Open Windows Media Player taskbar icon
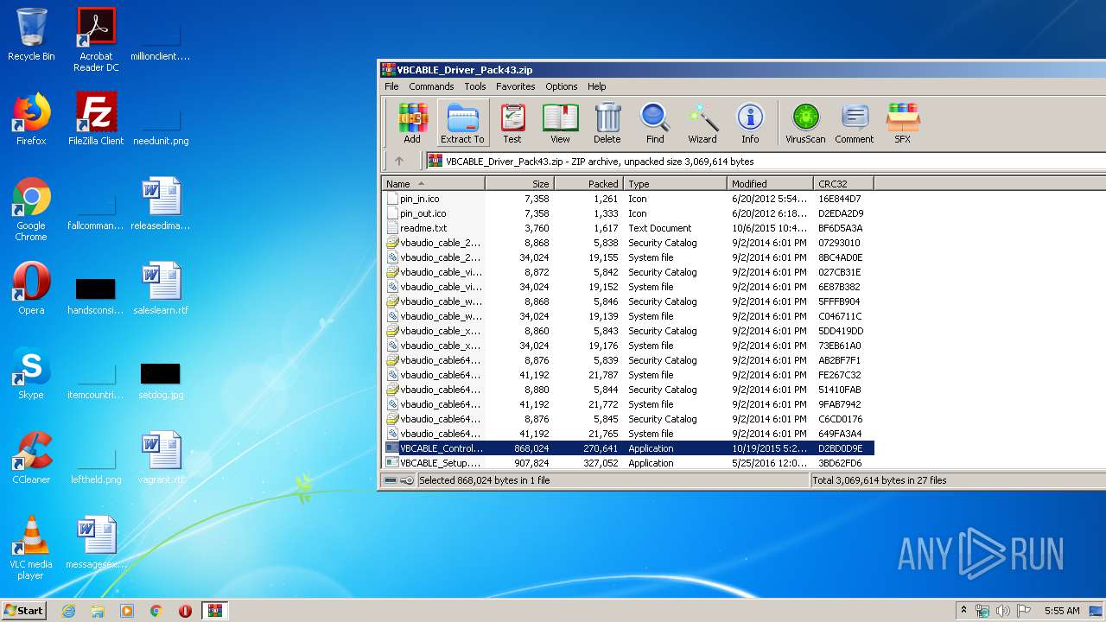1106x622 pixels. coord(127,611)
